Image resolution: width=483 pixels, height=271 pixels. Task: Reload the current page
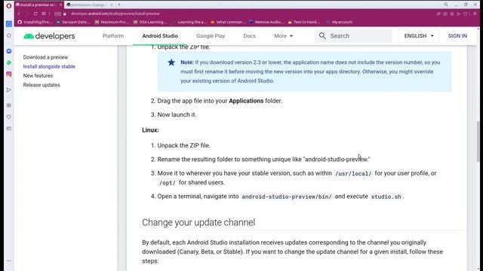coord(35,14)
